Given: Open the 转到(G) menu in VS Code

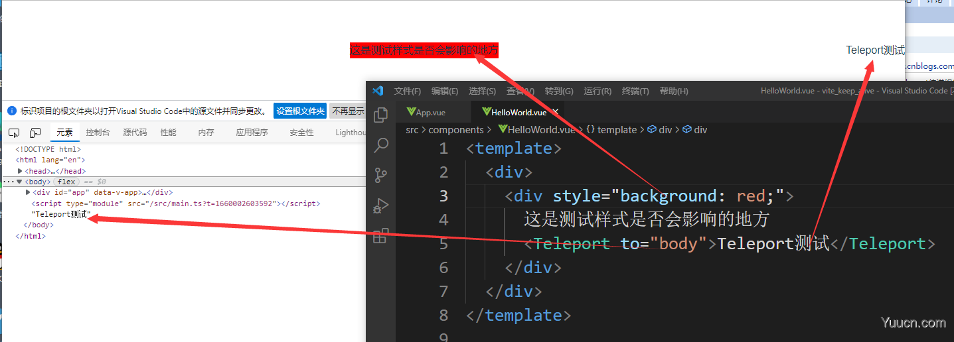Looking at the screenshot, I should [x=559, y=91].
